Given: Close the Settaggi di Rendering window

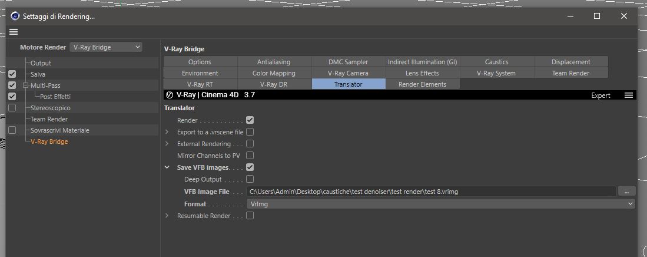Looking at the screenshot, I should click(x=624, y=16).
